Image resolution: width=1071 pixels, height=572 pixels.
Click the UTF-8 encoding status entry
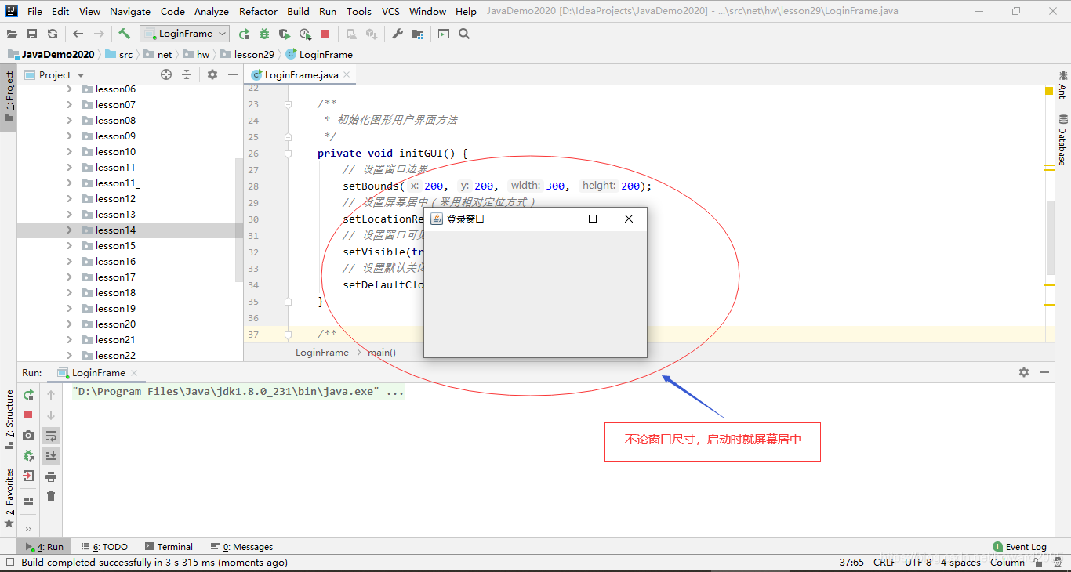point(918,562)
